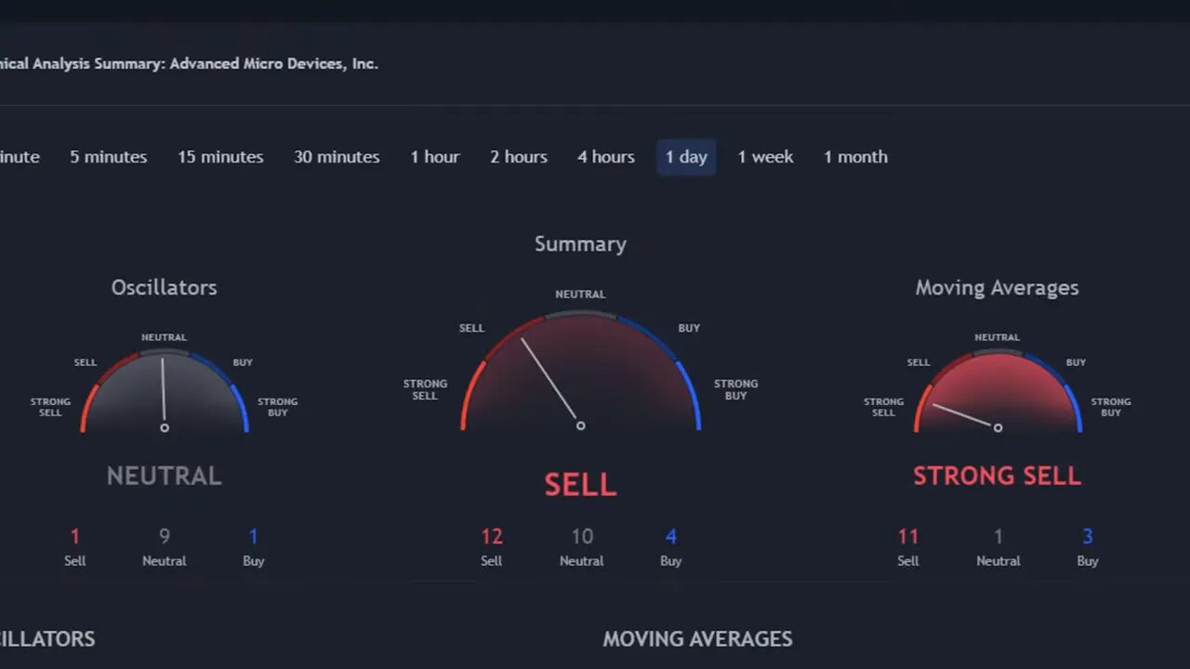Select the 1 month interval

point(854,157)
